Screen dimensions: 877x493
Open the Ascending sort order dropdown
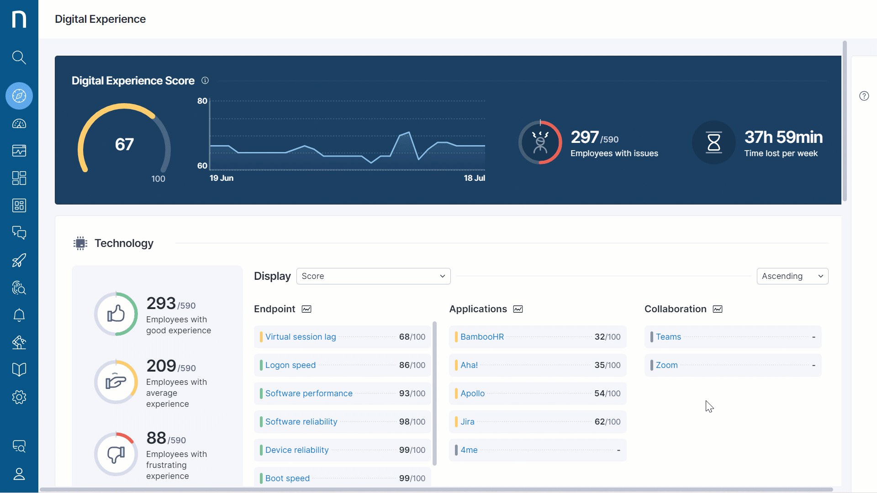(x=792, y=276)
